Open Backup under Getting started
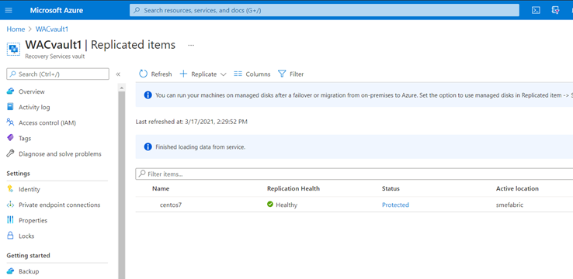This screenshot has width=573, height=279. point(29,271)
